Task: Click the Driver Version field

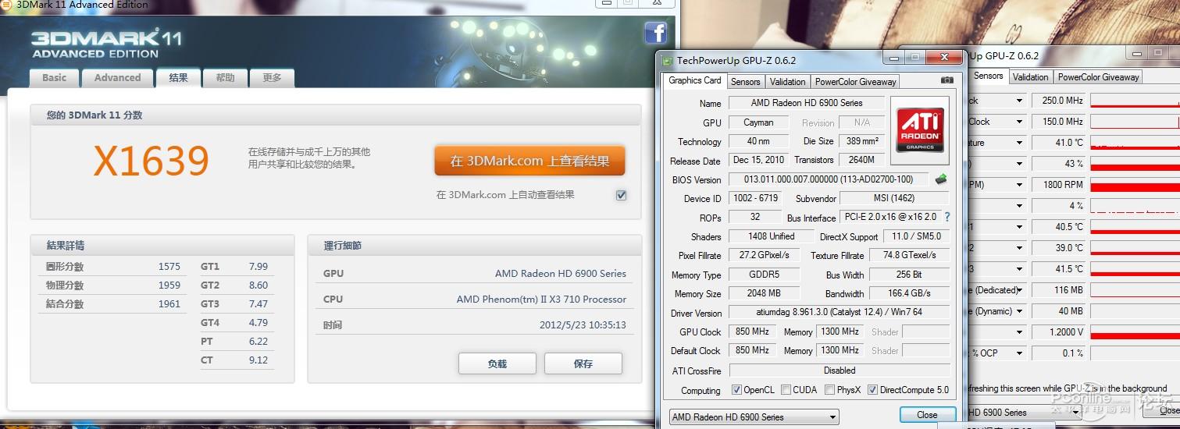Action: (840, 313)
